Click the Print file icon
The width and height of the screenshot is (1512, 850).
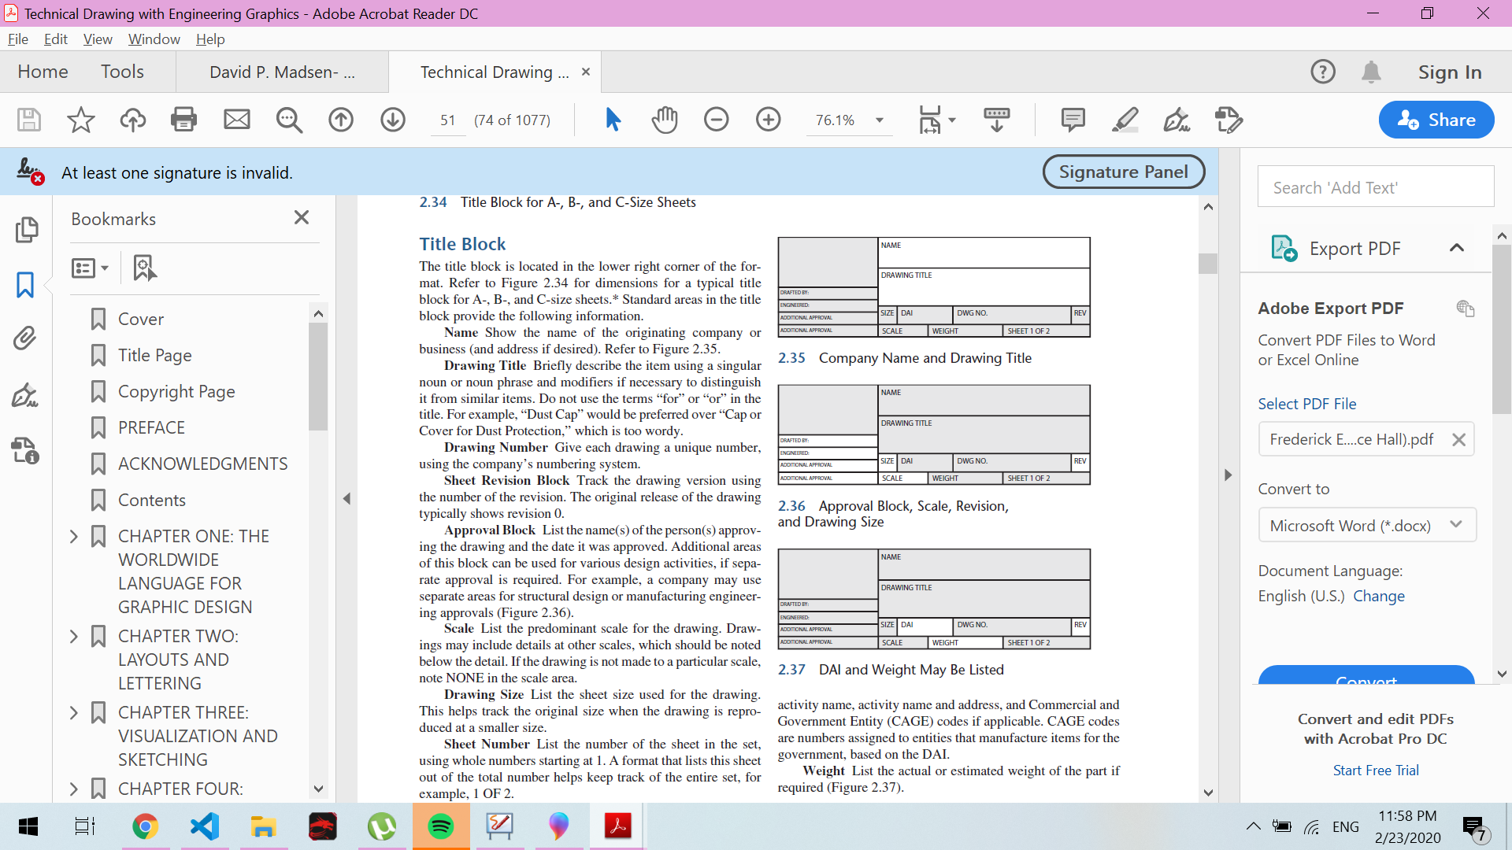(x=183, y=120)
